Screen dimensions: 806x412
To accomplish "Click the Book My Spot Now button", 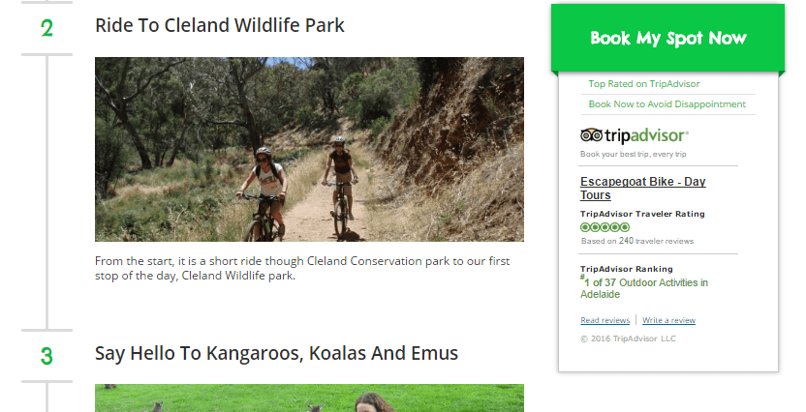I will (667, 39).
